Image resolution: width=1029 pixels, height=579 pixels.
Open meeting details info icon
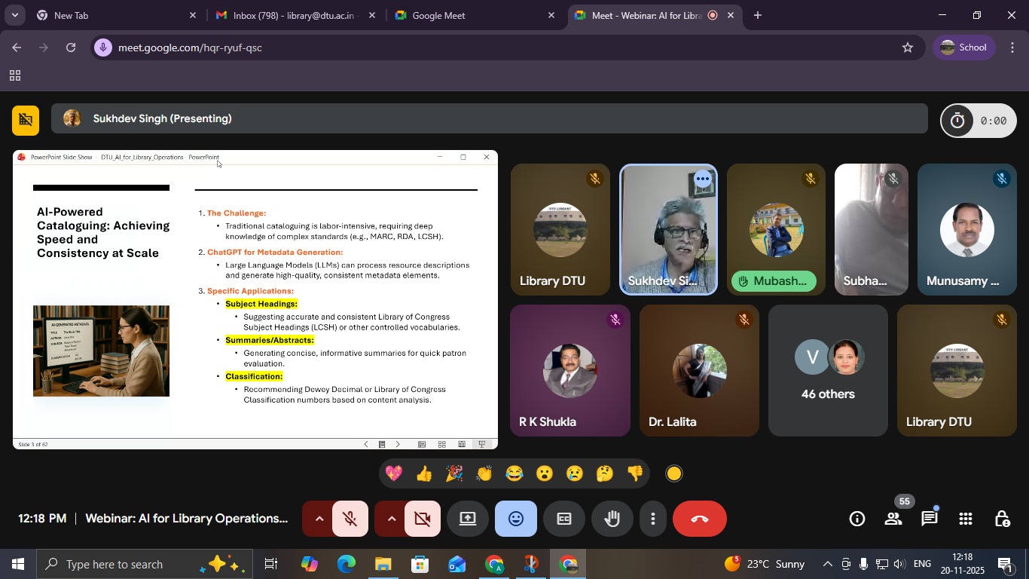[857, 519]
